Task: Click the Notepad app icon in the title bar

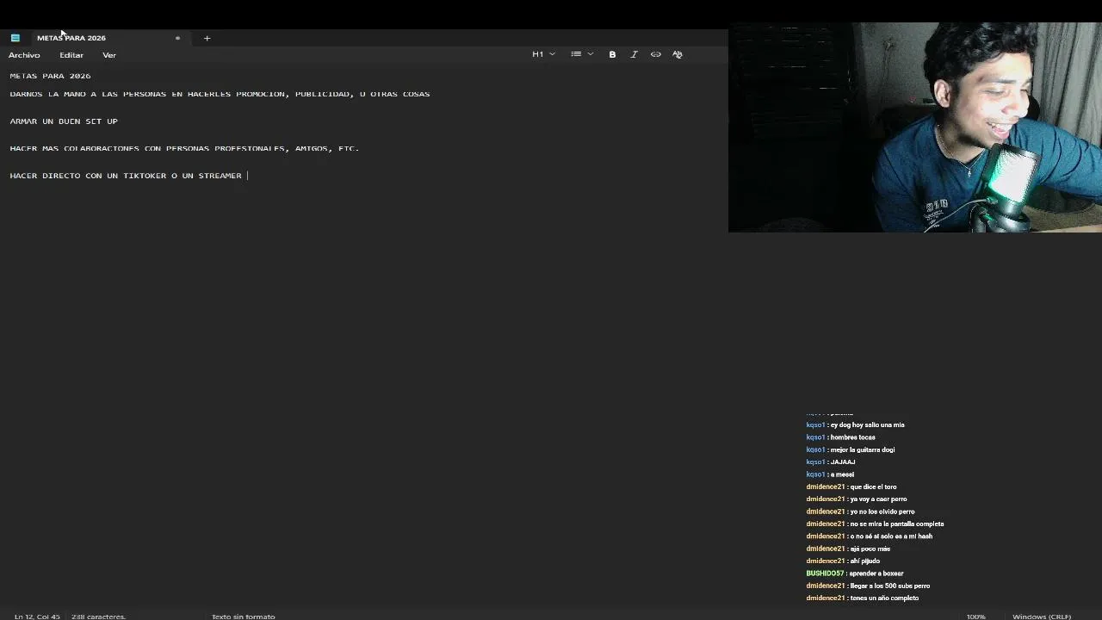Action: (x=15, y=38)
